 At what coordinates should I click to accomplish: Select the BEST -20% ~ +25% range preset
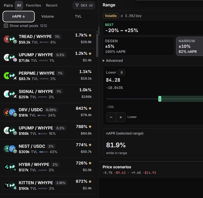click(153, 28)
